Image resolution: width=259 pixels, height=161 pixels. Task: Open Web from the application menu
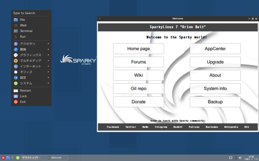[23, 25]
